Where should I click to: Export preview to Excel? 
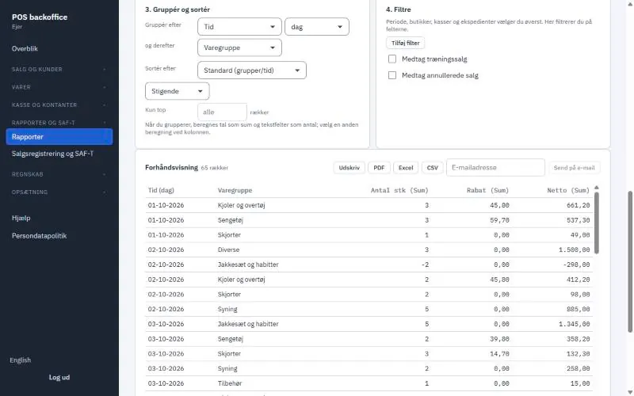coord(406,168)
